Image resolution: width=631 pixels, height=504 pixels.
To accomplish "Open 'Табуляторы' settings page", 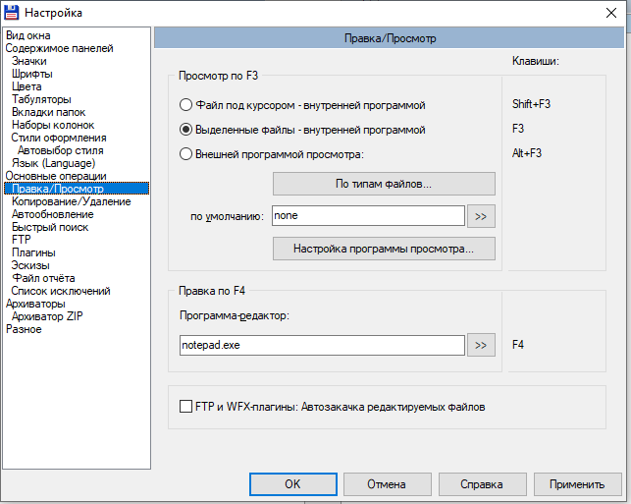I will pyautogui.click(x=41, y=99).
